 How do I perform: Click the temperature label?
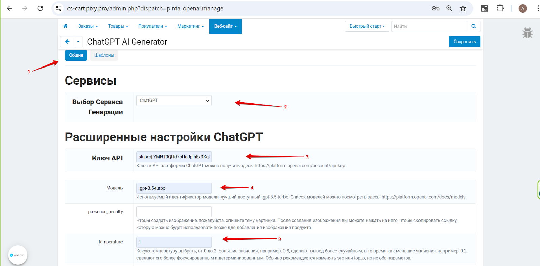[110, 242]
